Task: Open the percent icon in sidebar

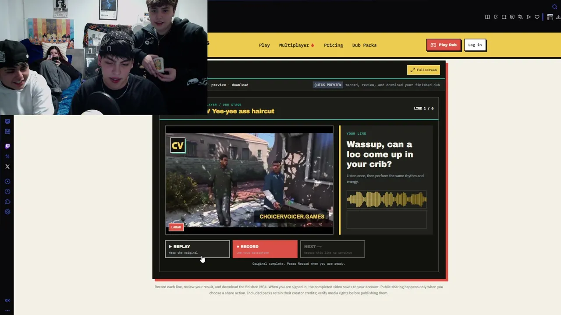Action: tap(7, 156)
